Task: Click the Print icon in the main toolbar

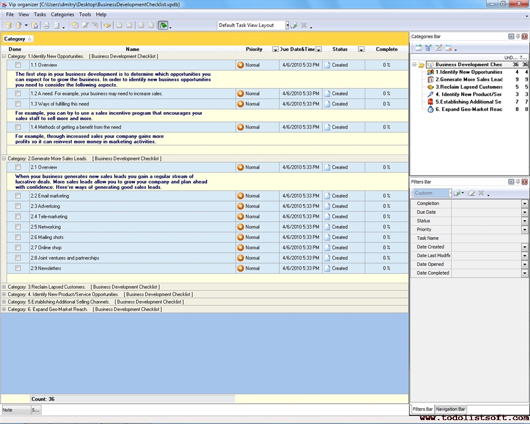Action: pos(46,25)
